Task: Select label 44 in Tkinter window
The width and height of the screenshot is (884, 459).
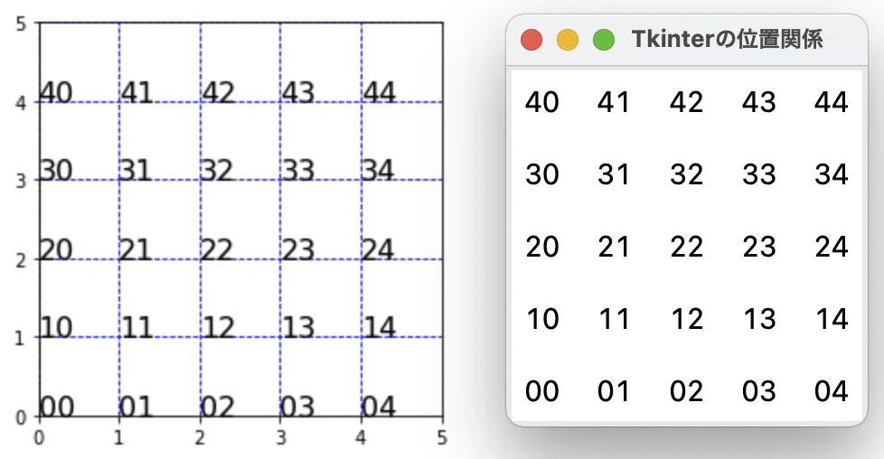Action: (x=832, y=102)
